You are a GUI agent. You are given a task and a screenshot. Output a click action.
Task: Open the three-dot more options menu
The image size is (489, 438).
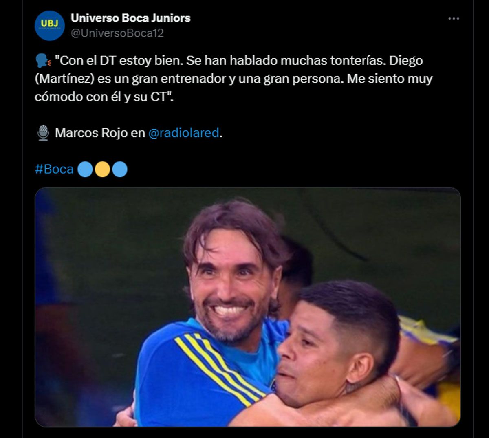tap(454, 18)
